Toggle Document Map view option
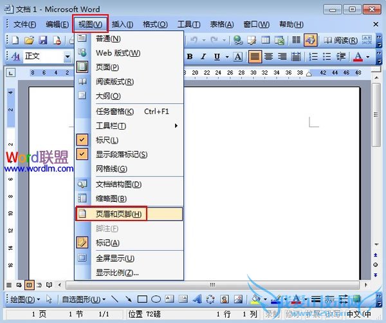The image size is (386, 323). (x=129, y=184)
